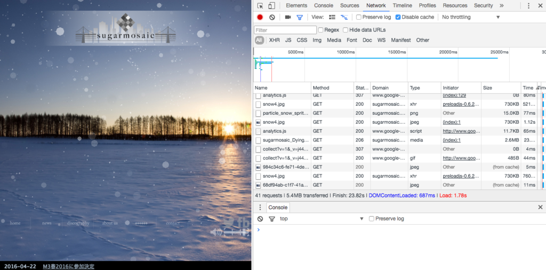Open the about us link on webpage
This screenshot has width=546, height=270.
click(x=110, y=224)
